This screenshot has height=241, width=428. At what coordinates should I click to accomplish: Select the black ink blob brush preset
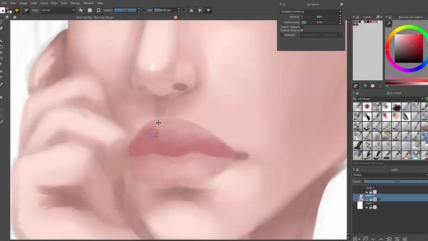point(367,116)
